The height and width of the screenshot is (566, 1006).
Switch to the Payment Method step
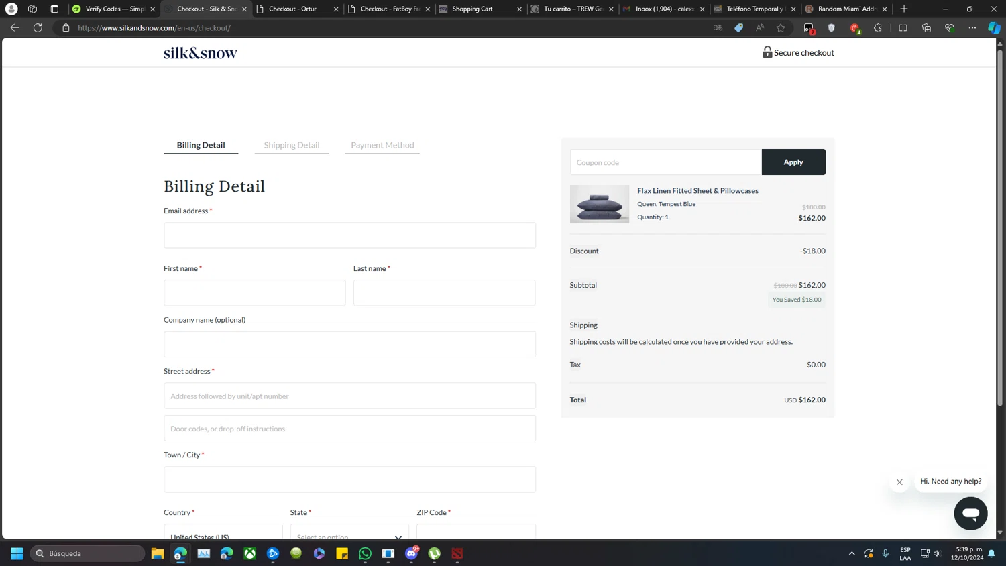click(382, 145)
